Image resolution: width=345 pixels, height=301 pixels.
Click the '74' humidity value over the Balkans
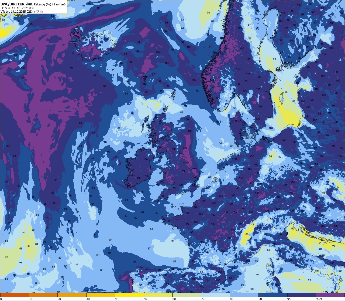coord(334,246)
